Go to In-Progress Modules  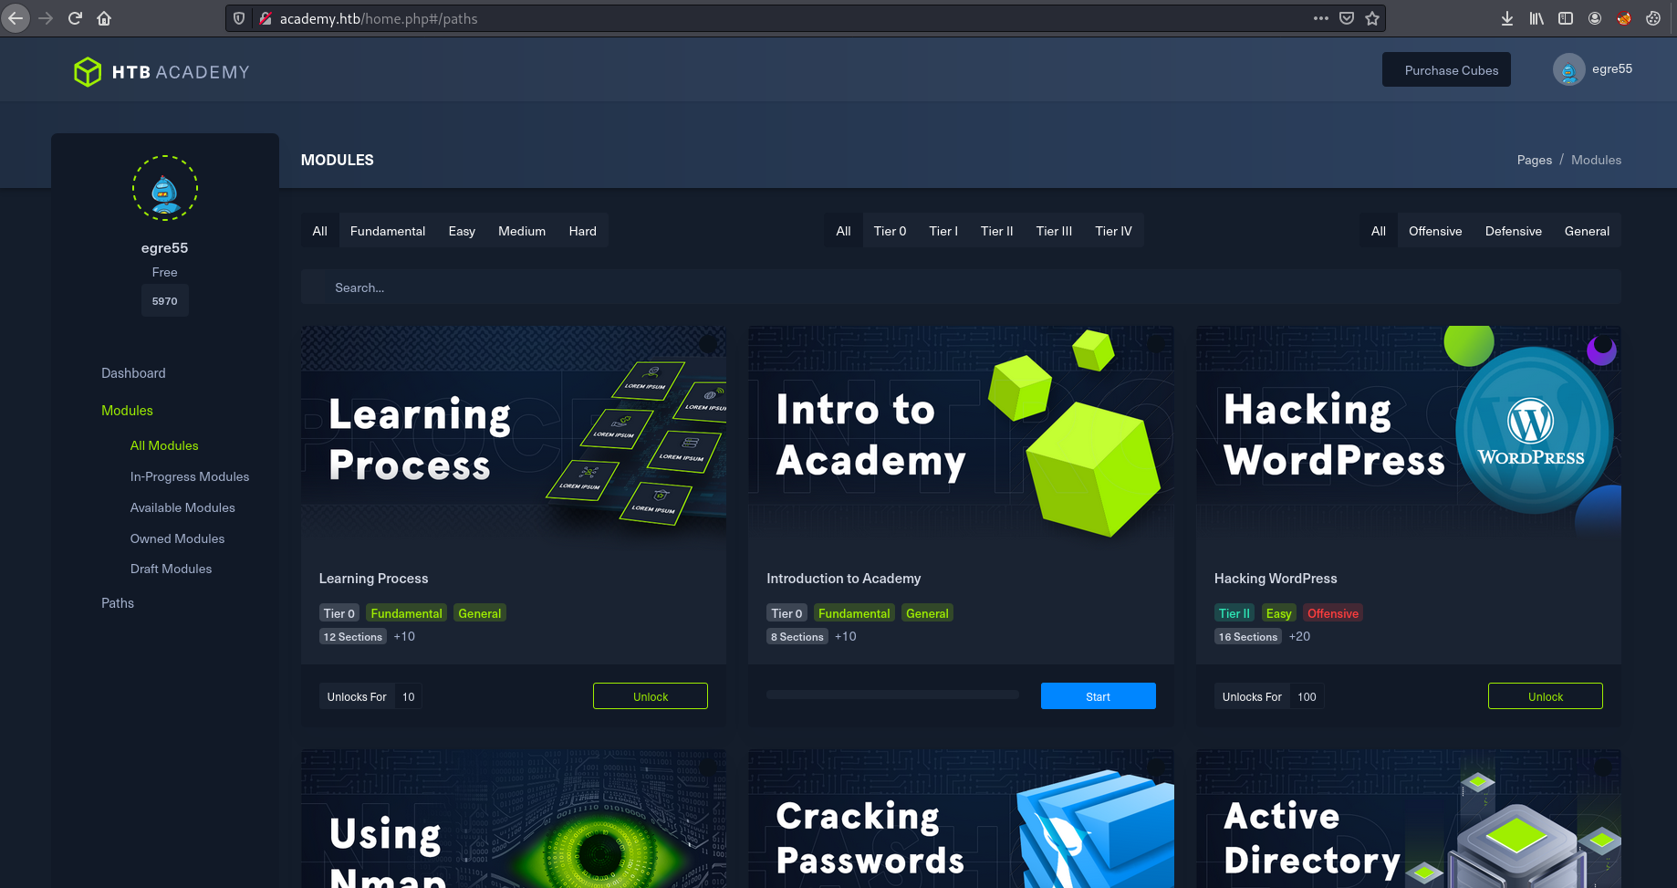pos(189,476)
